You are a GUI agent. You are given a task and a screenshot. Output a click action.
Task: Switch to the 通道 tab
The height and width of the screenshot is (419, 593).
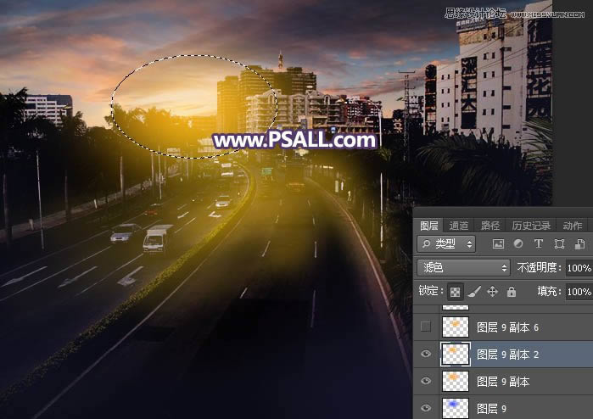(459, 226)
